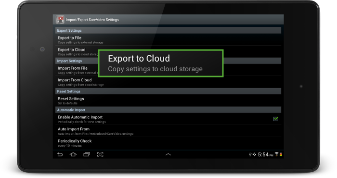Tap the Android back navigation icon
The height and width of the screenshot is (178, 337).
[60, 154]
